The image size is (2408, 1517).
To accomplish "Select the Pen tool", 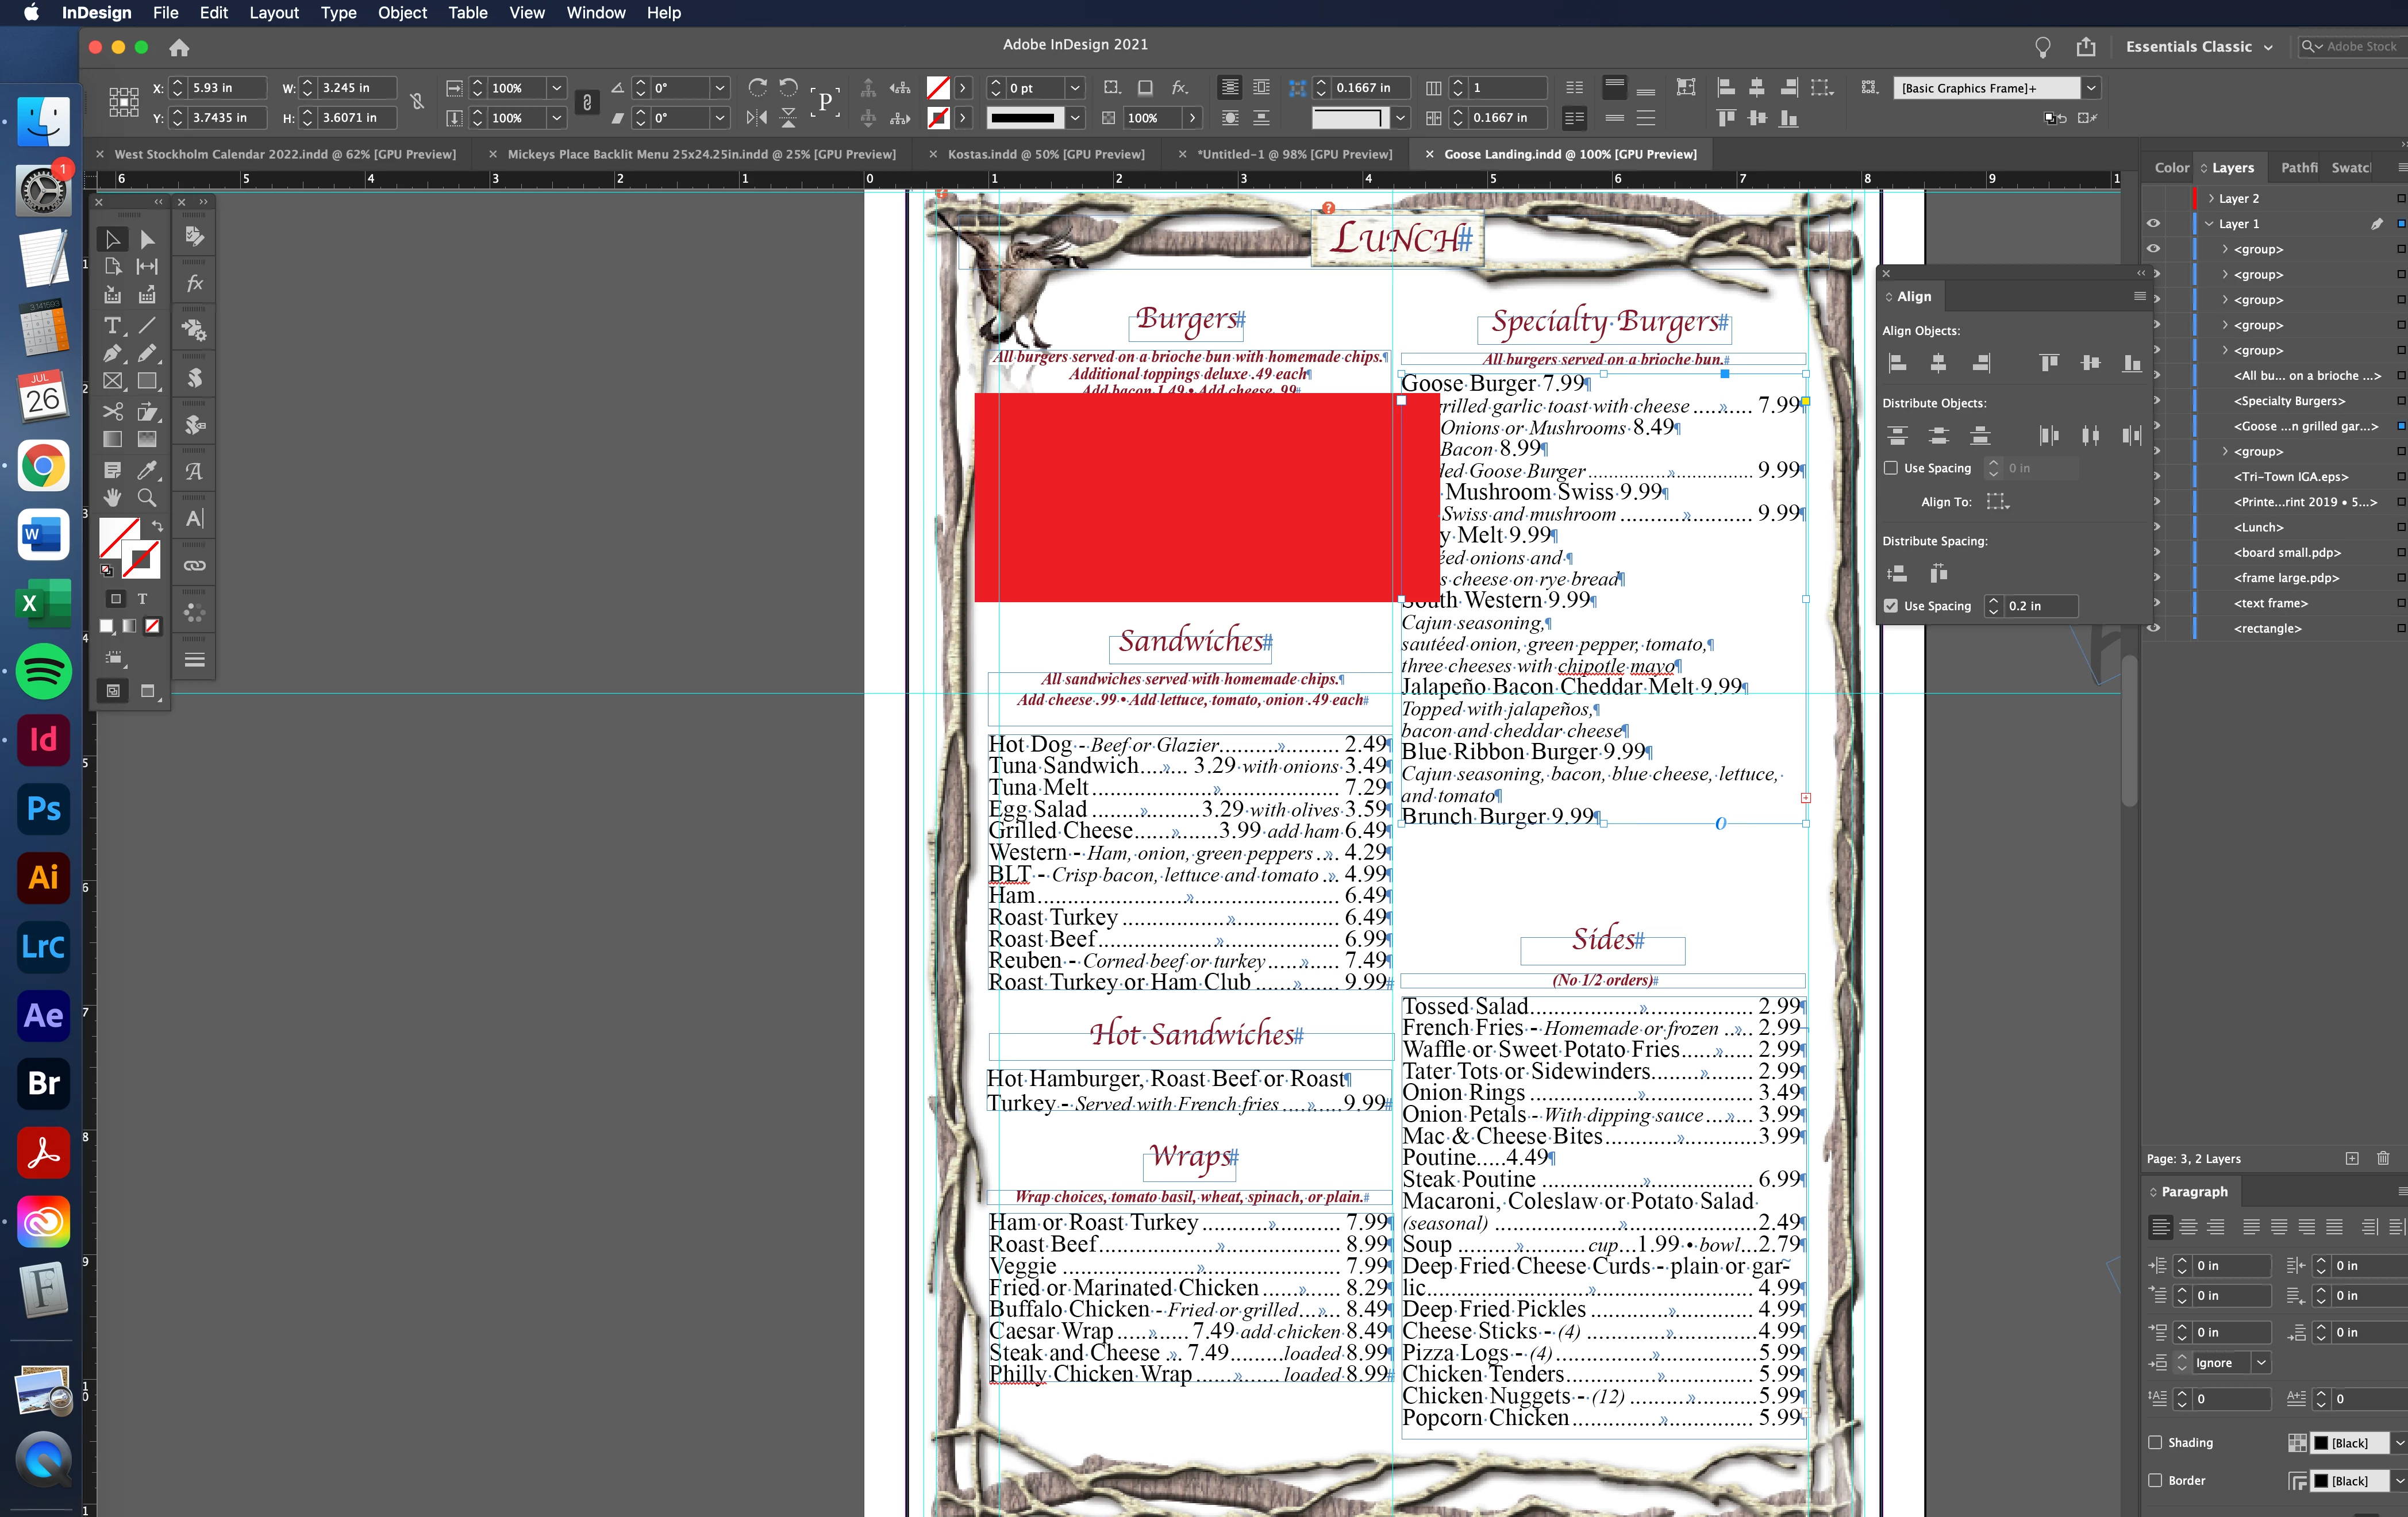I will click(112, 353).
